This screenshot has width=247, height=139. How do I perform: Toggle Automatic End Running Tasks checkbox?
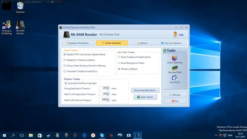66,83
